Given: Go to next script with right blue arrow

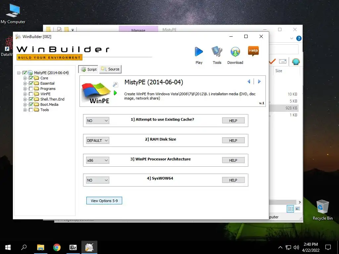Looking at the screenshot, I should pyautogui.click(x=259, y=81).
